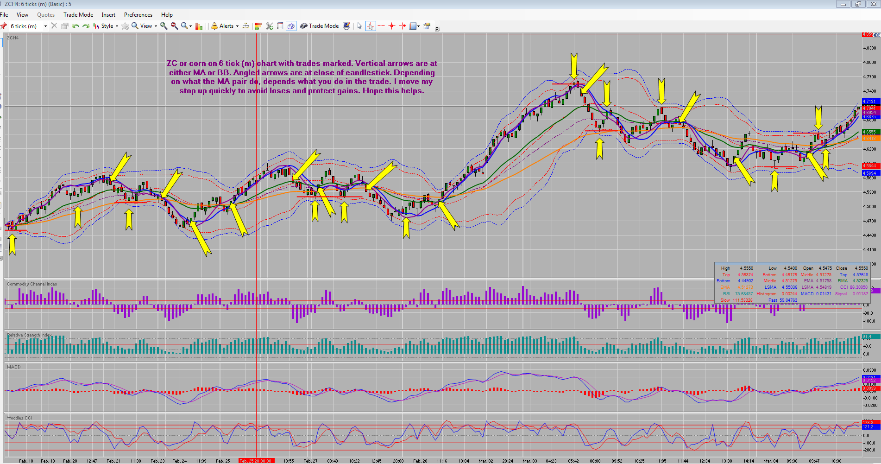Click the red 4.5844 price tag
Image resolution: width=881 pixels, height=464 pixels.
pos(871,165)
